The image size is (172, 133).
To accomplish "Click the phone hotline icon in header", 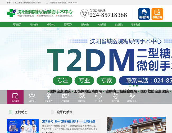I will [x=84, y=13].
